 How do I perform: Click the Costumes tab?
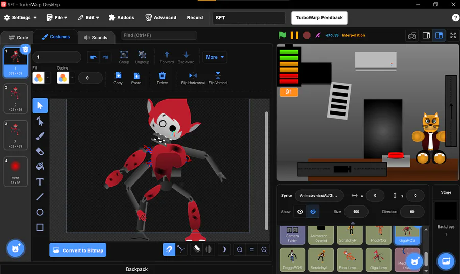[x=56, y=37]
